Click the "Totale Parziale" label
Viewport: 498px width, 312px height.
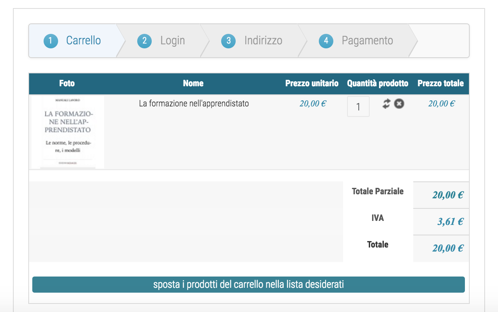(377, 191)
